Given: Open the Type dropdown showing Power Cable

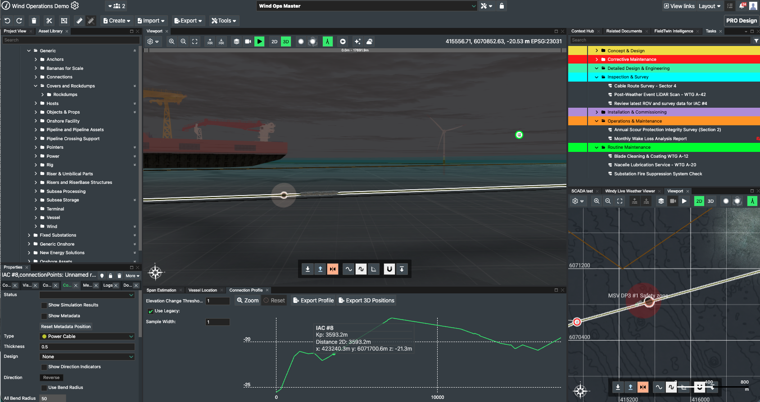Looking at the screenshot, I should click(x=87, y=337).
